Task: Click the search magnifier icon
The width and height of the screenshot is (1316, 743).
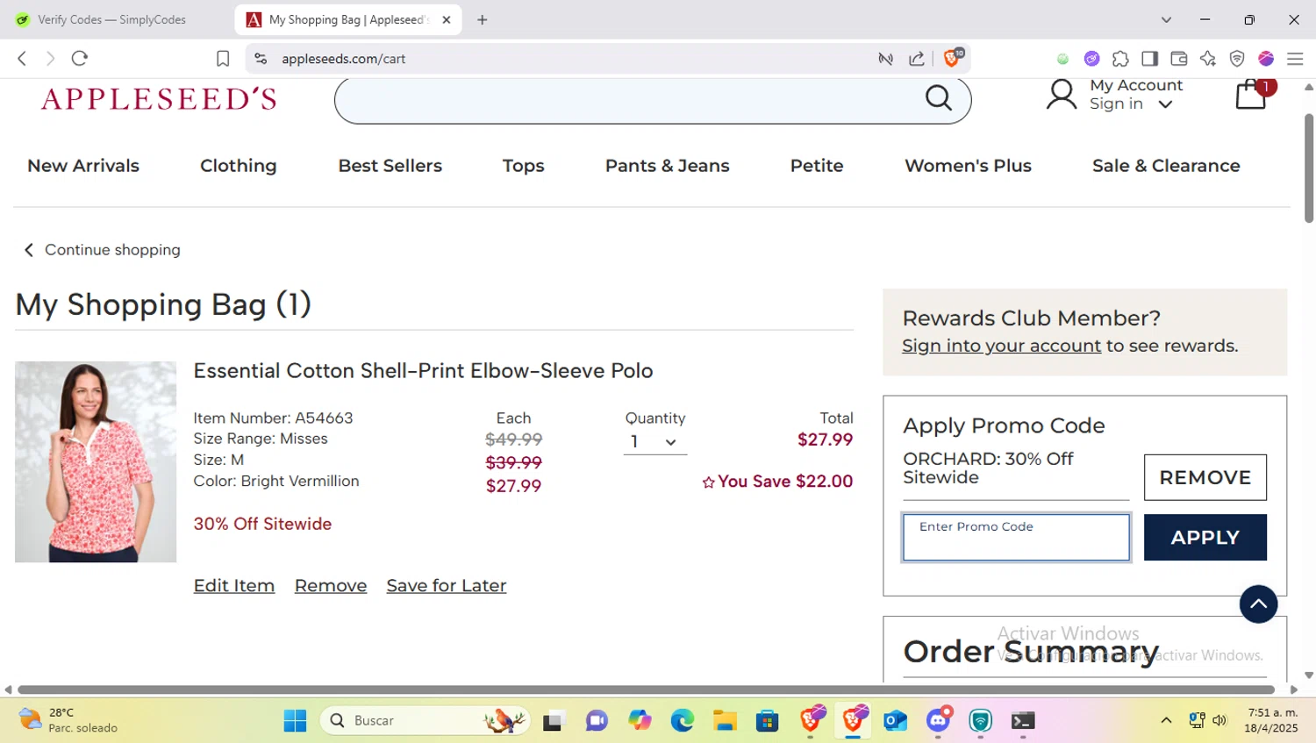Action: (x=938, y=97)
